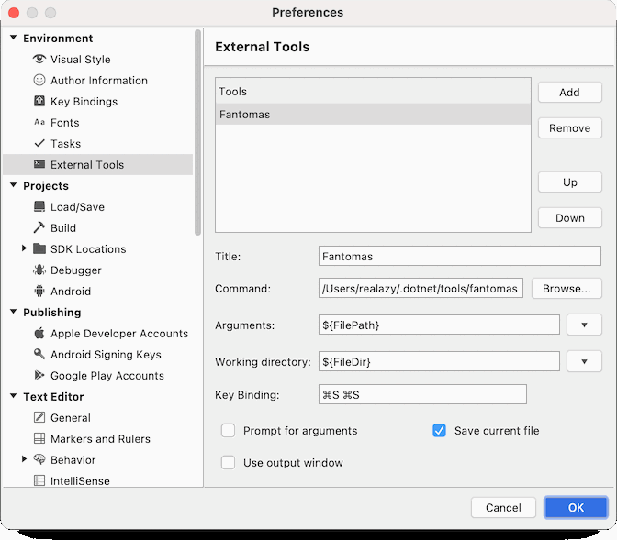Image resolution: width=617 pixels, height=540 pixels.
Task: Expand the SDK Locations tree node
Action: point(24,248)
